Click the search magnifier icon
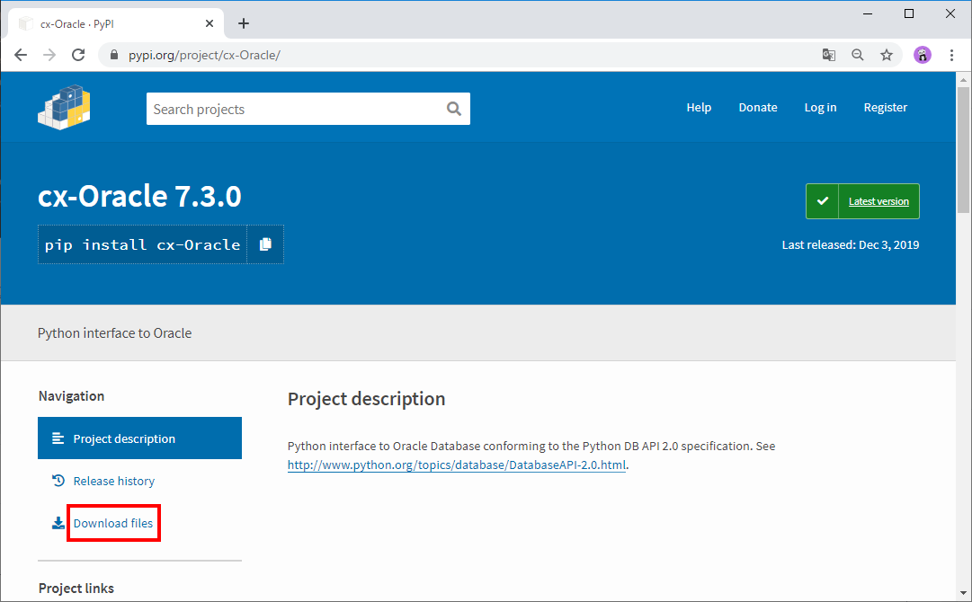 coord(454,109)
